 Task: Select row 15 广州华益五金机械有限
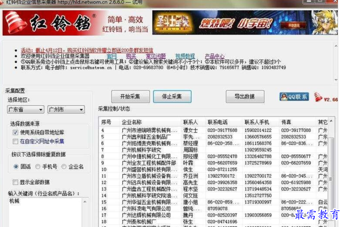click(x=213, y=202)
